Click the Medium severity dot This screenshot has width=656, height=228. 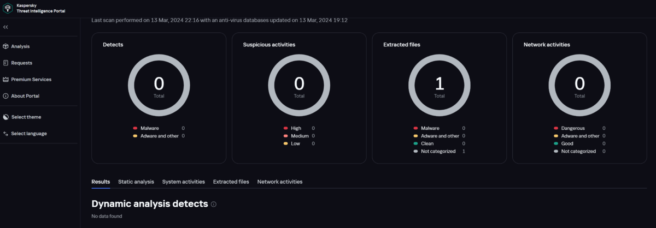pyautogui.click(x=285, y=136)
